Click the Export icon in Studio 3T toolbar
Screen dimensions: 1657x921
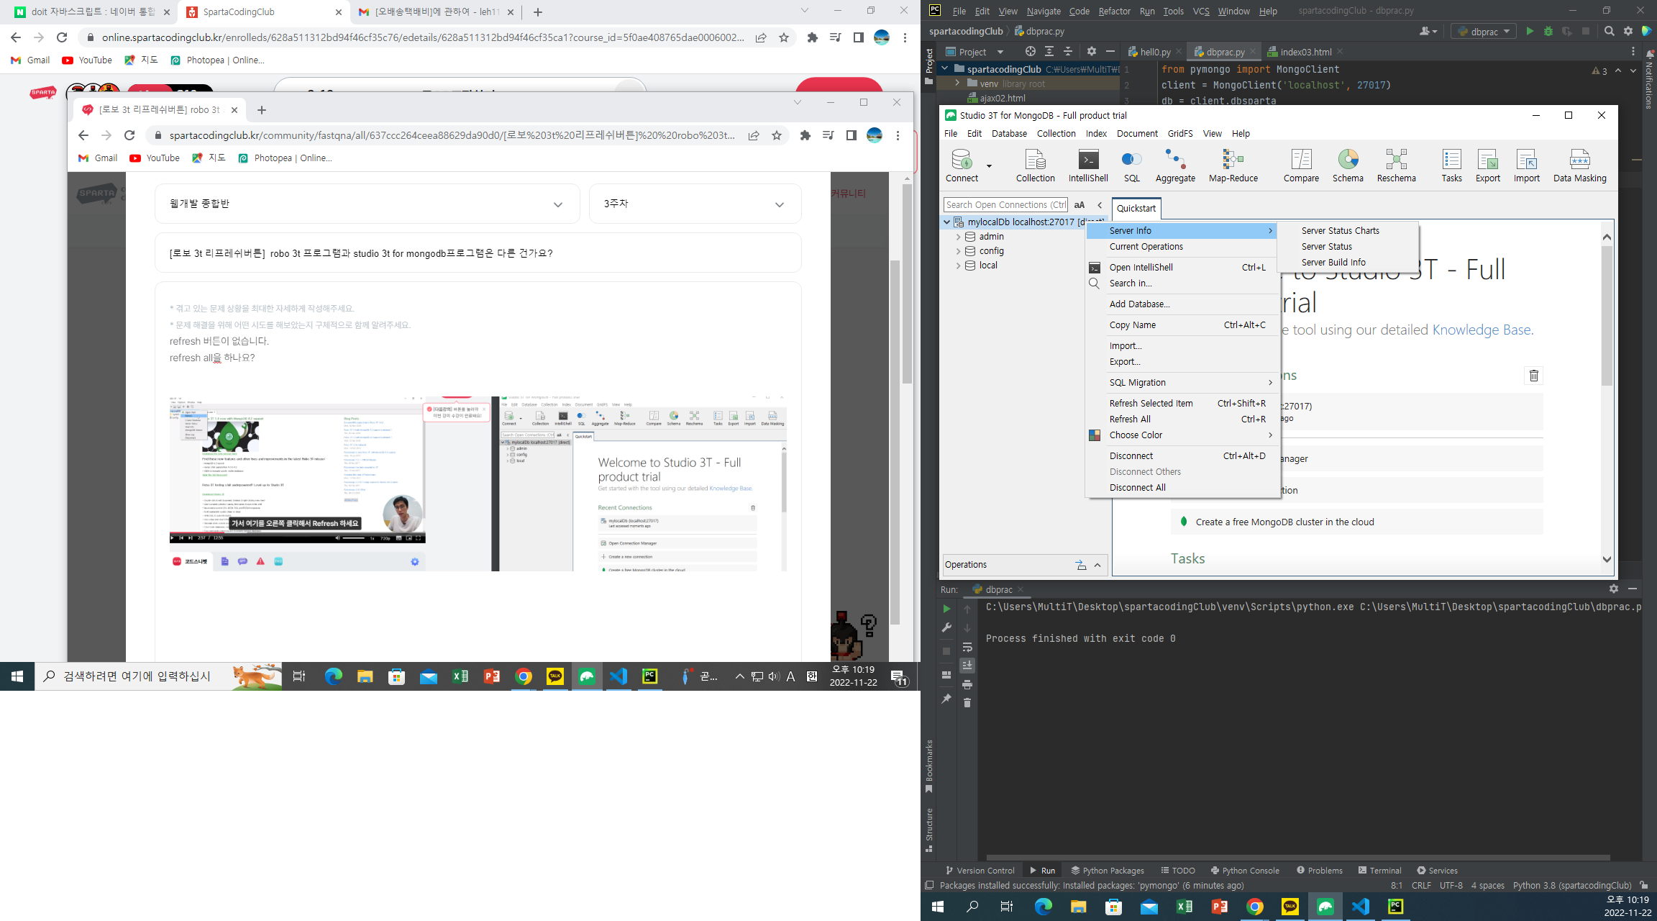point(1488,165)
